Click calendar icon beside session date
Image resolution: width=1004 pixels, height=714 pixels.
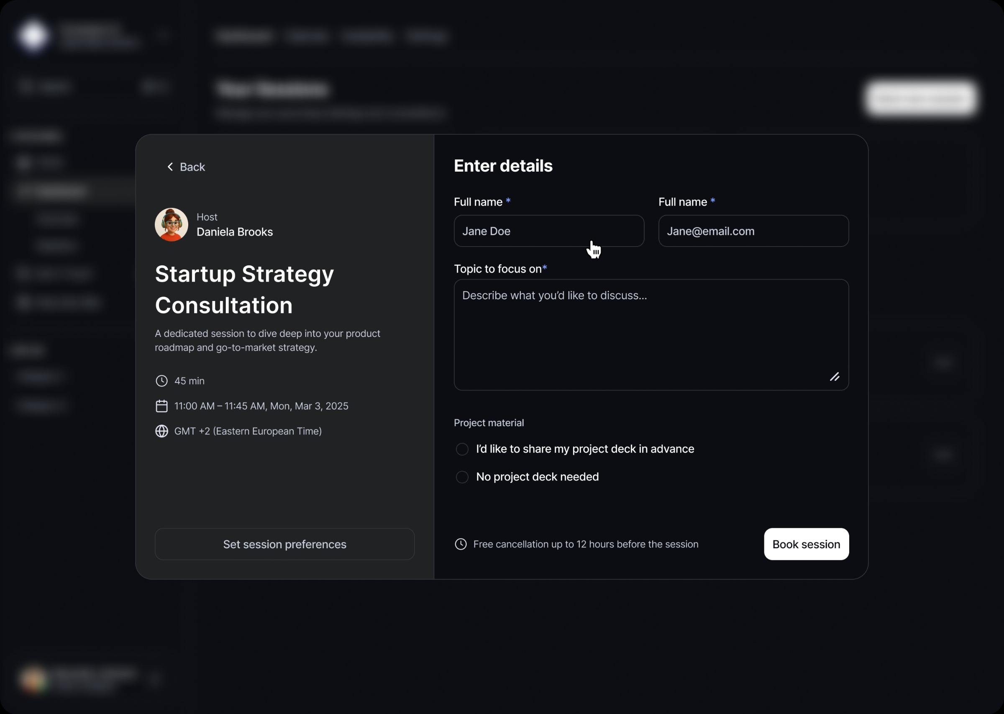pyautogui.click(x=162, y=406)
